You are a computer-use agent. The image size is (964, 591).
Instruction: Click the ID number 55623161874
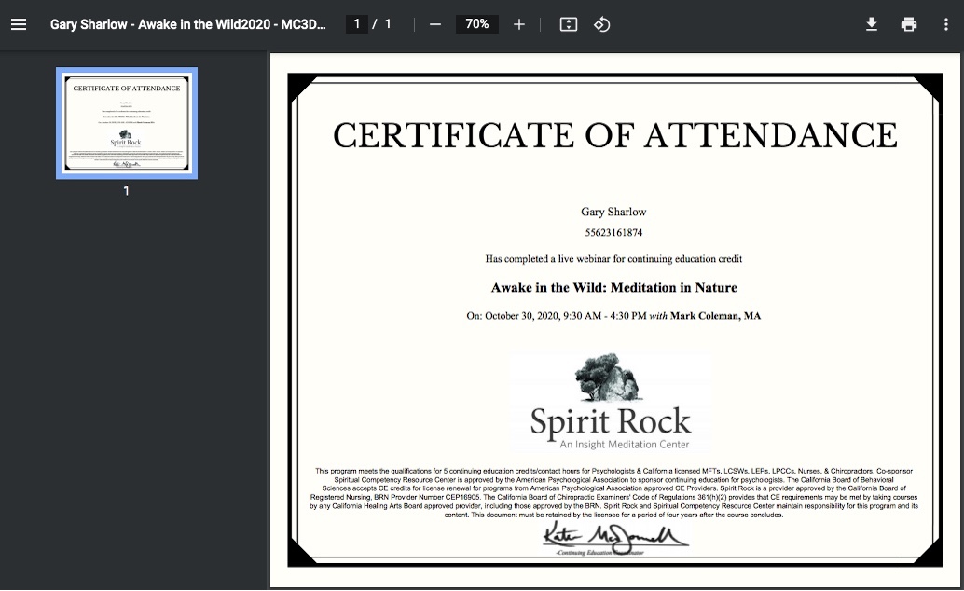coord(613,232)
